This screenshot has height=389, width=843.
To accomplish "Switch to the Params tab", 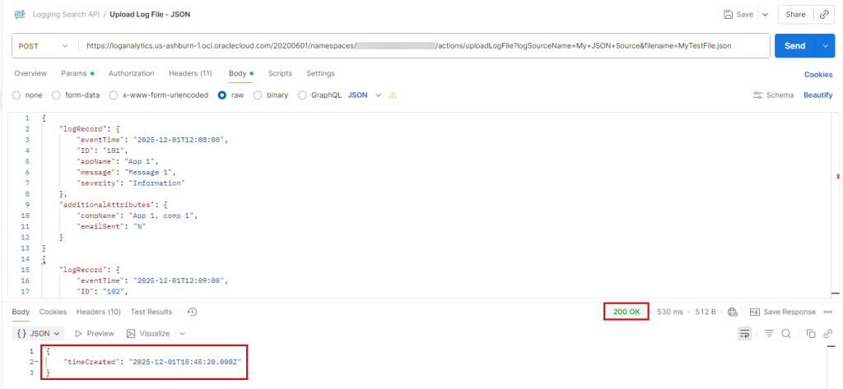I will [77, 74].
